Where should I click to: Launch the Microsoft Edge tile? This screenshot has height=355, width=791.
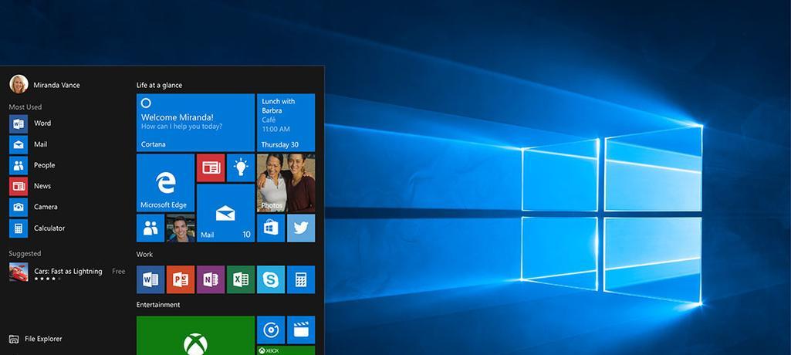(x=165, y=183)
